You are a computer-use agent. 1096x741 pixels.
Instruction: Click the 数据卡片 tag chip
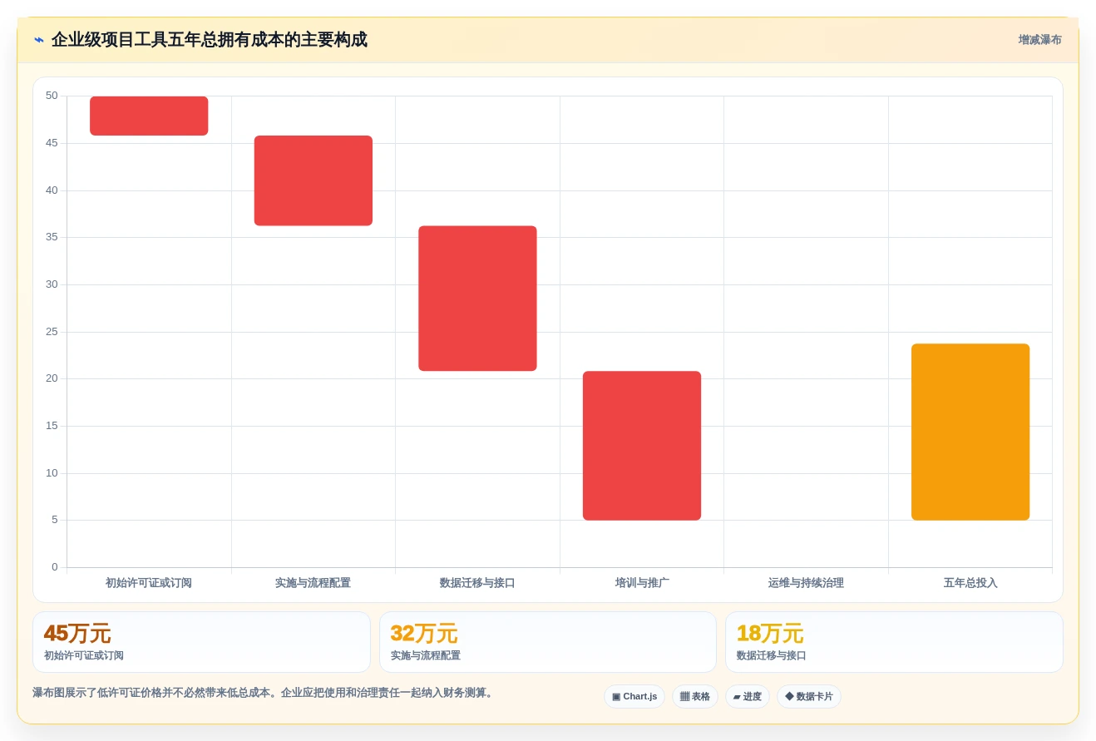[x=809, y=697]
